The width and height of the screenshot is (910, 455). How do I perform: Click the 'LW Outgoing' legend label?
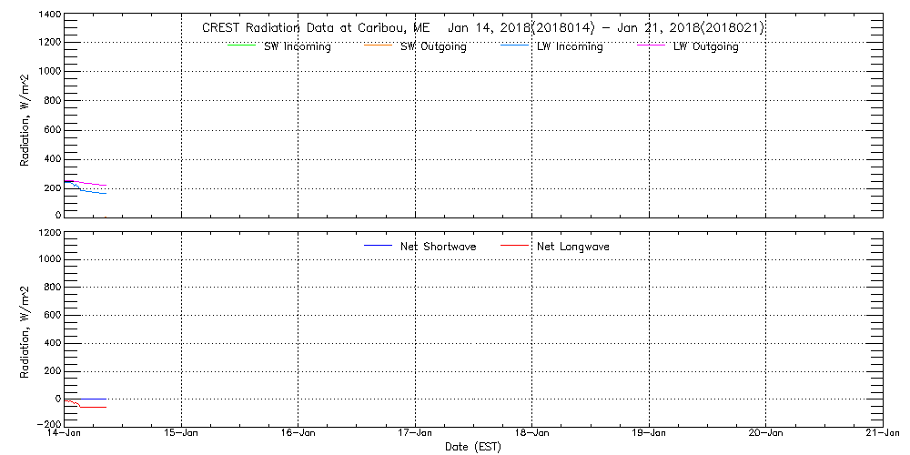pyautogui.click(x=706, y=47)
